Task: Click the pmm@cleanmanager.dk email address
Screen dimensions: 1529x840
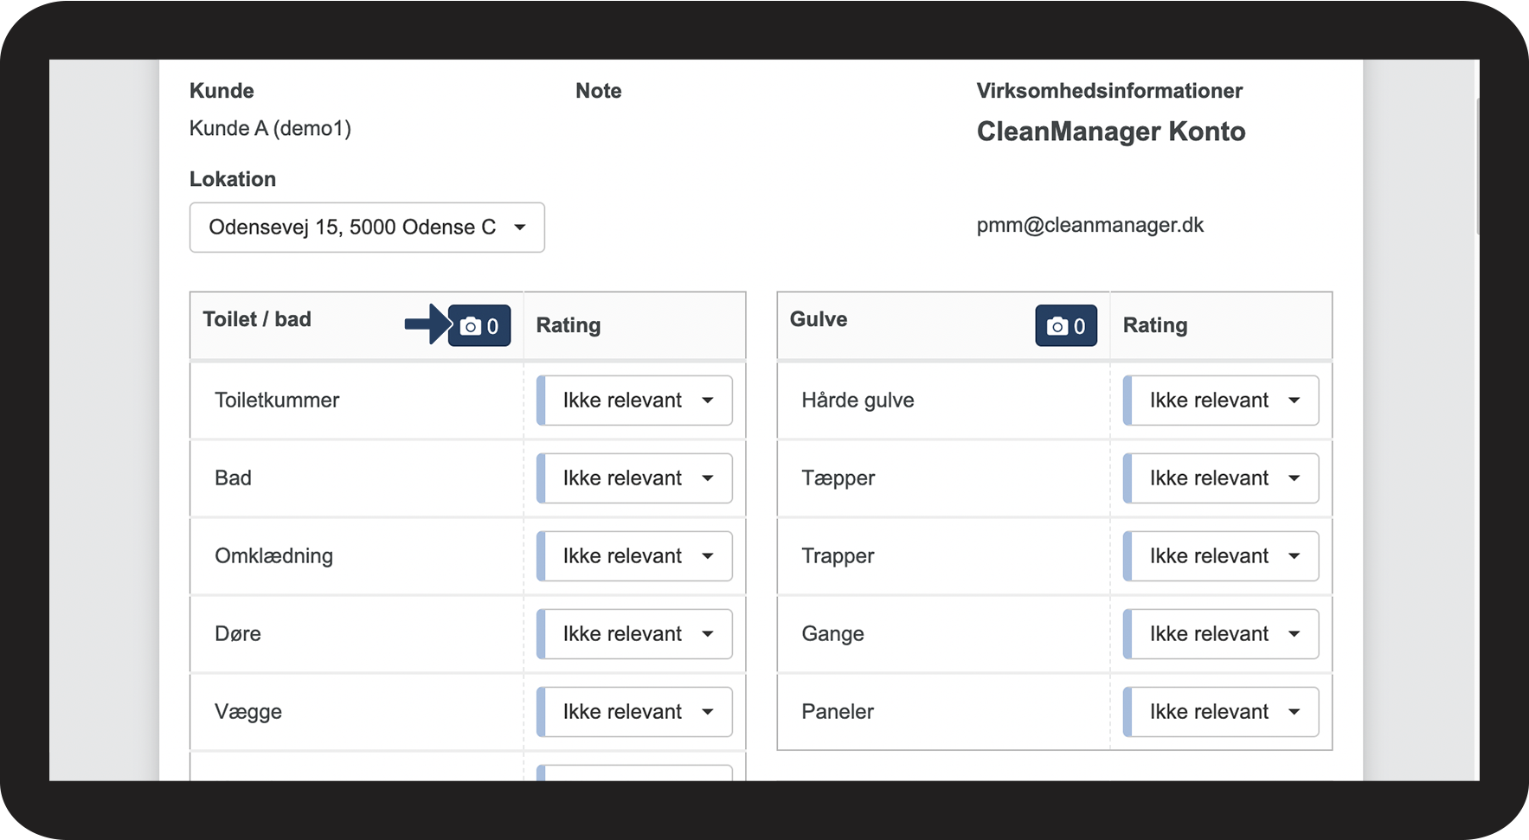Action: tap(1089, 226)
